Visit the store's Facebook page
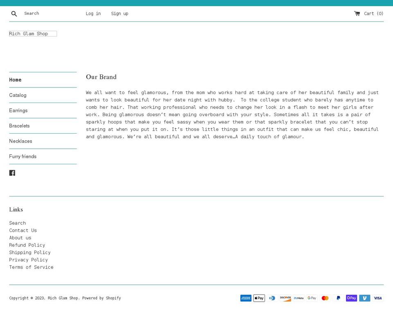 click(12, 172)
